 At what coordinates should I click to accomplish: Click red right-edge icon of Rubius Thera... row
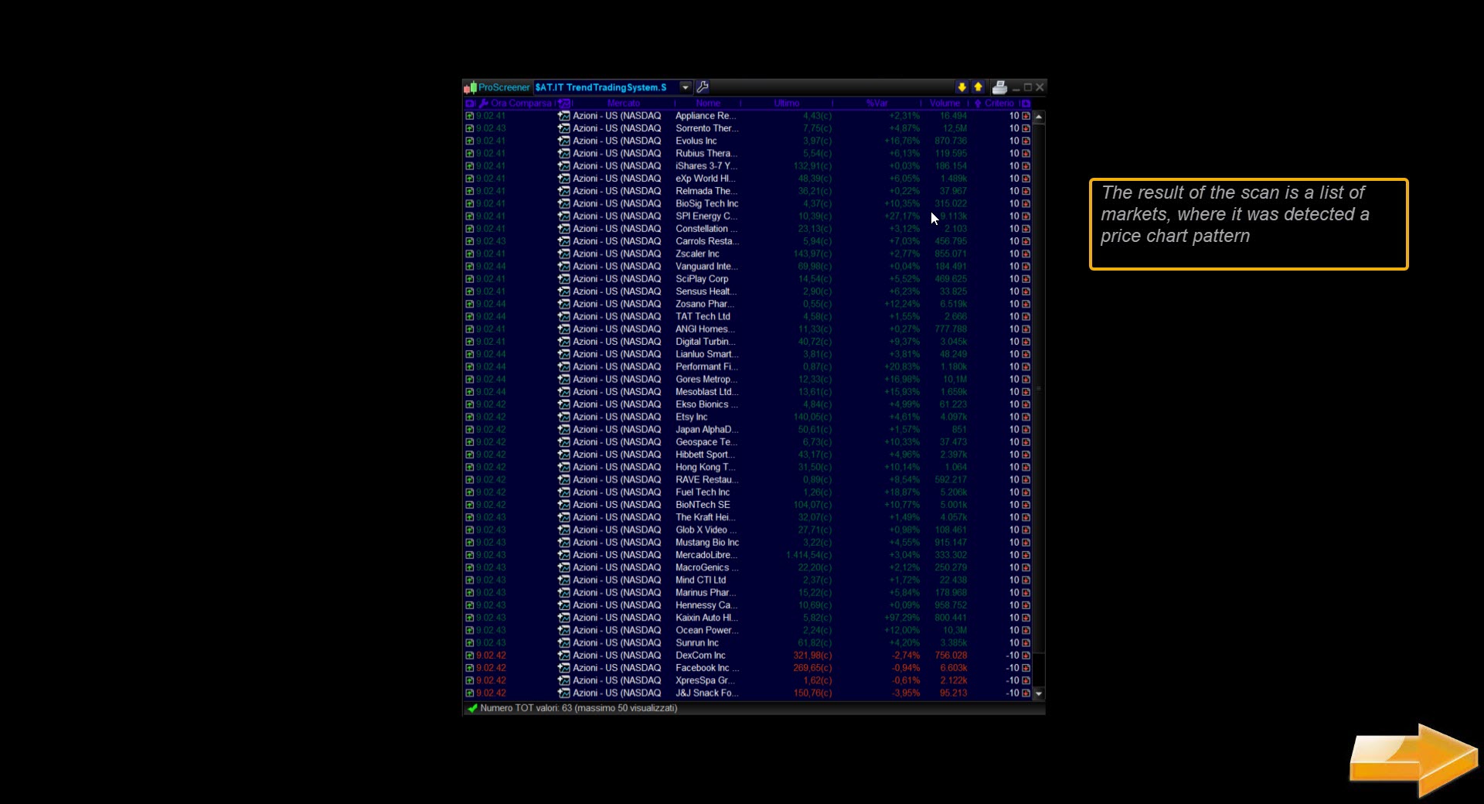tap(1026, 154)
